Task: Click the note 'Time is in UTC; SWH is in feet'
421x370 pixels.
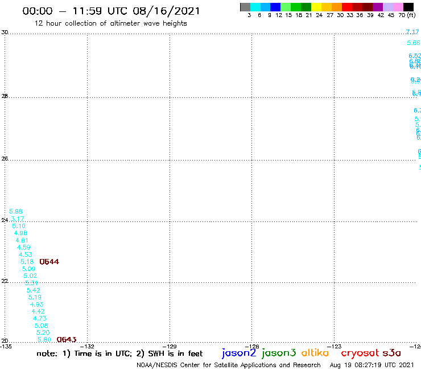Action: click(119, 353)
